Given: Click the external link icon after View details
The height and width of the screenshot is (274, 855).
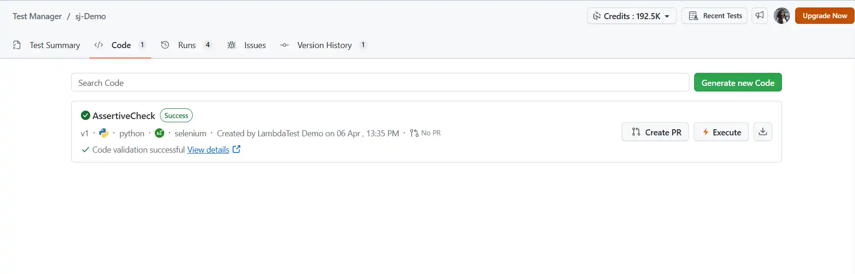Looking at the screenshot, I should pos(237,149).
